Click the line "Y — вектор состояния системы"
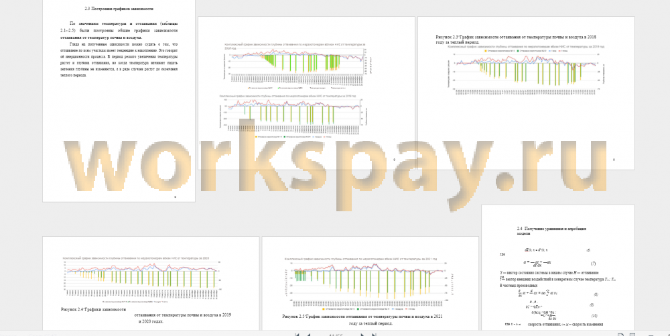The height and width of the screenshot is (336, 670). click(x=549, y=272)
